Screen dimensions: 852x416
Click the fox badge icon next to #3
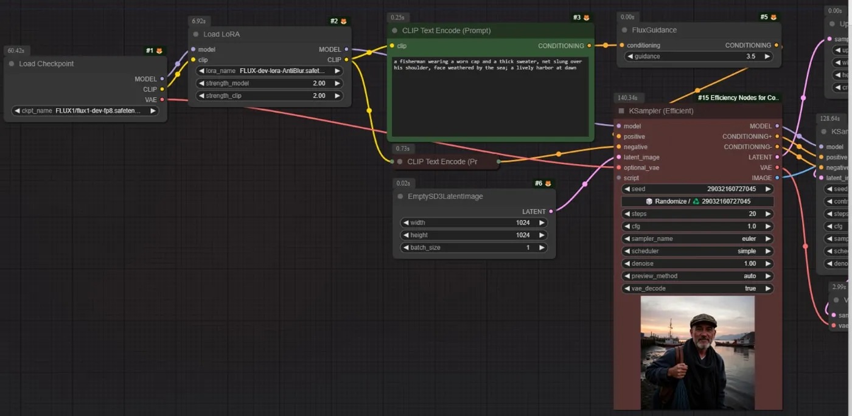[x=587, y=18]
